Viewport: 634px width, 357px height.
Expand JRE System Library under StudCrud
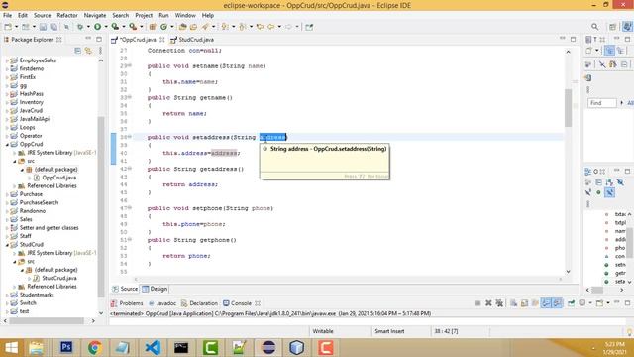coord(15,253)
